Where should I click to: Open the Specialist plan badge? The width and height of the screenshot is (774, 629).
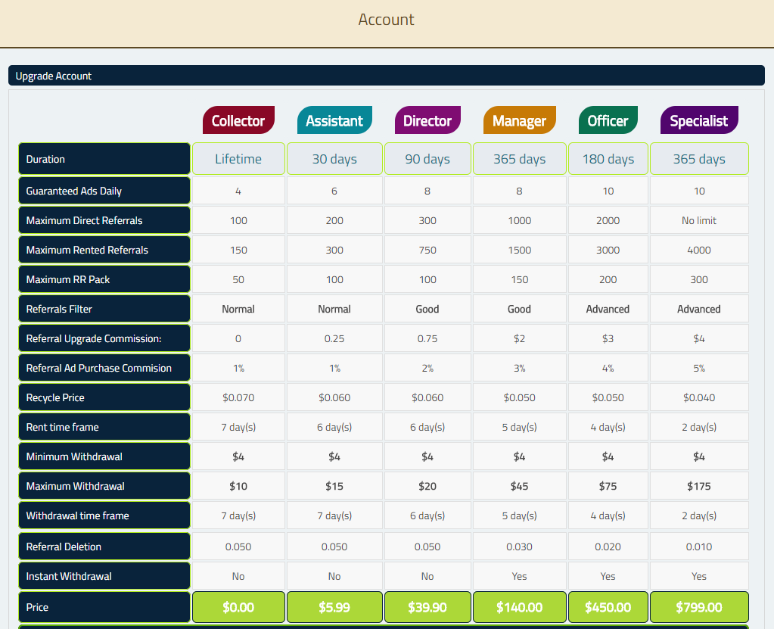pyautogui.click(x=699, y=120)
